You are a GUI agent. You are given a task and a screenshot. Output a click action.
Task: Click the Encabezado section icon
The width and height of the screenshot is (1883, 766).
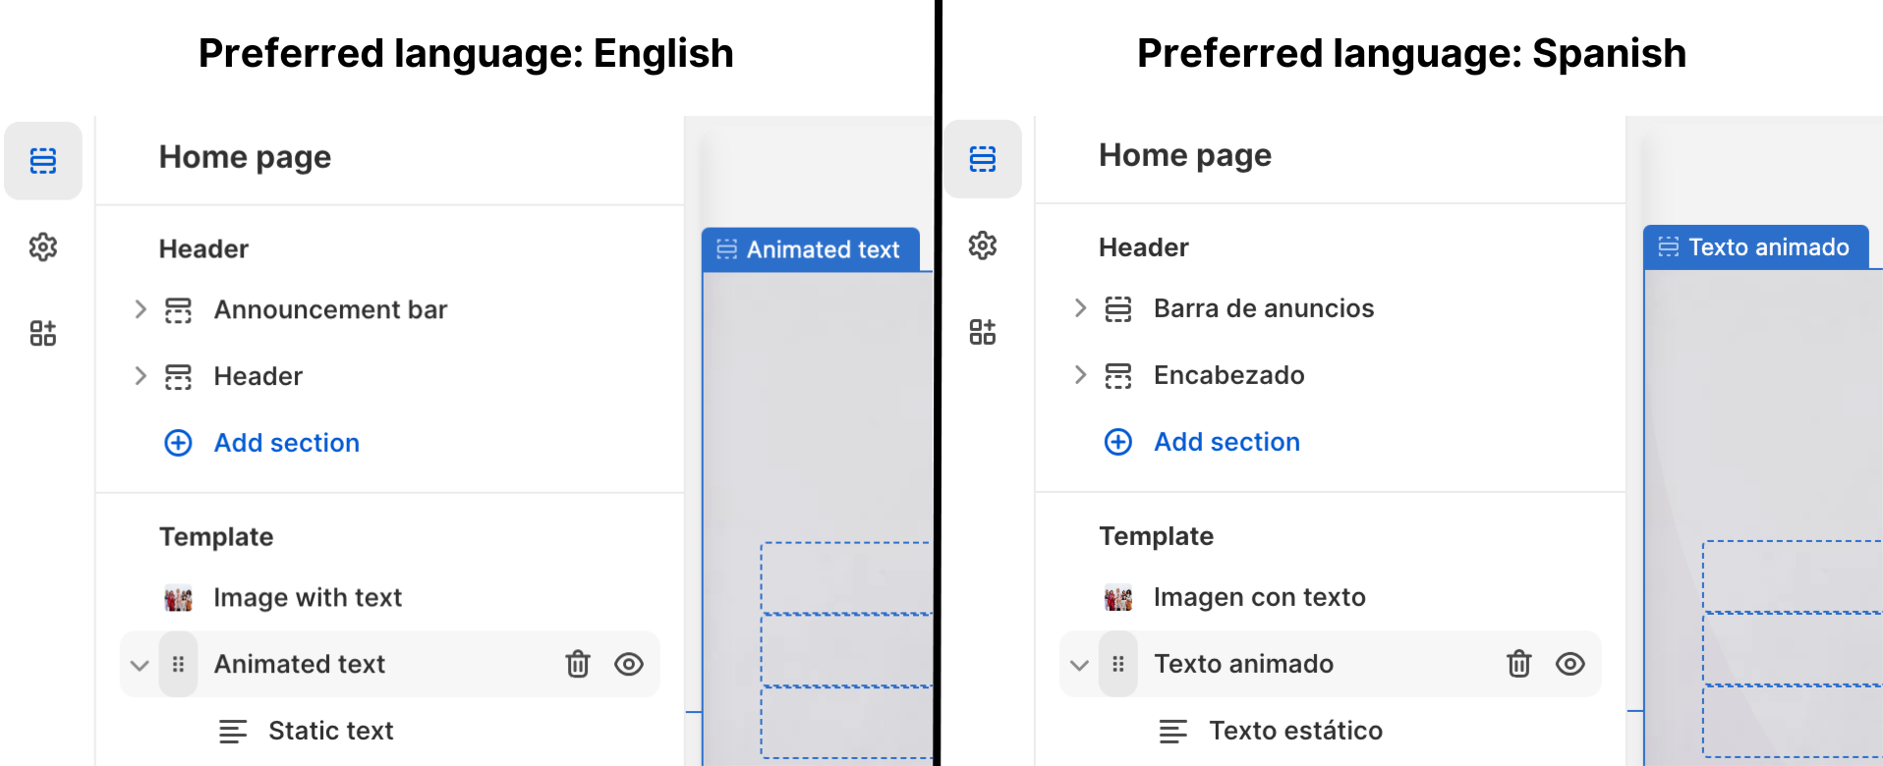tap(1118, 376)
